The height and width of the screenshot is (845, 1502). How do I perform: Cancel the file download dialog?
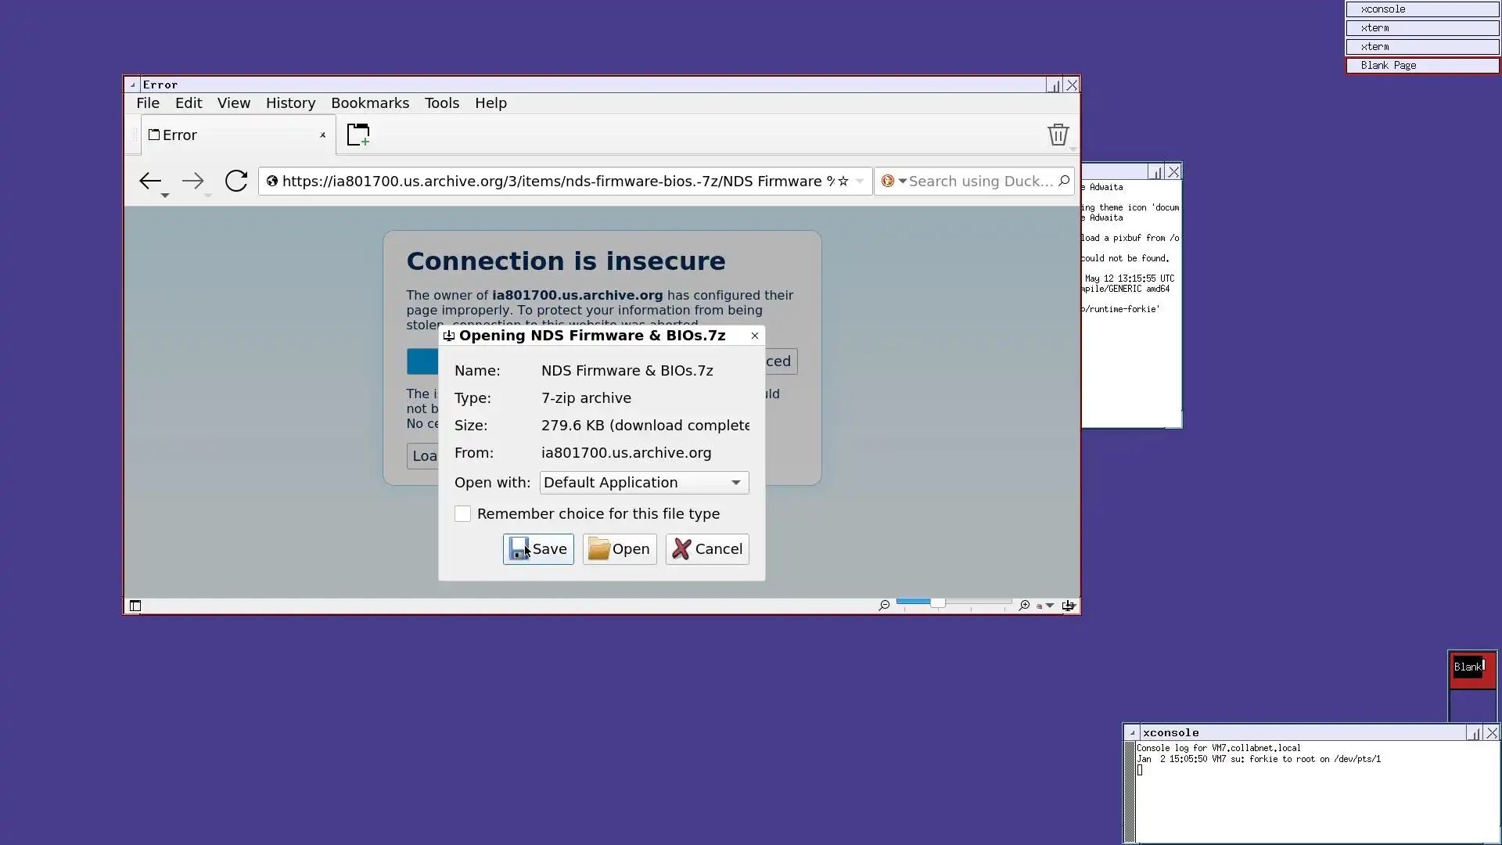[707, 549]
